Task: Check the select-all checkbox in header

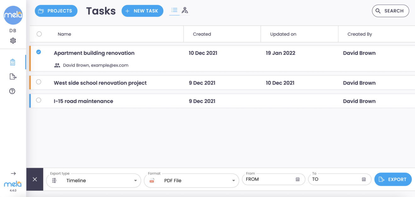Action: tap(39, 34)
